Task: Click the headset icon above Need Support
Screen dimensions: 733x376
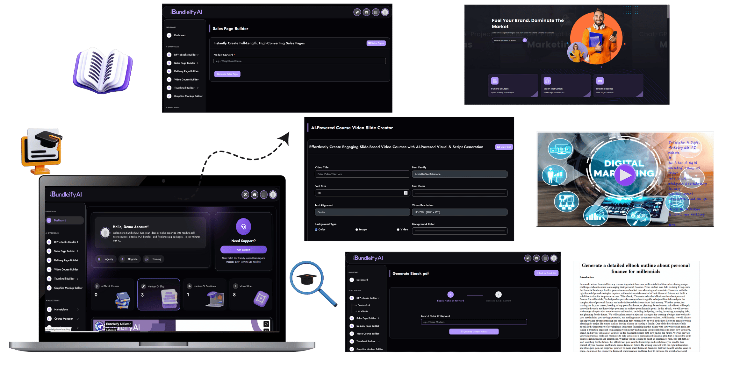Action: click(243, 227)
